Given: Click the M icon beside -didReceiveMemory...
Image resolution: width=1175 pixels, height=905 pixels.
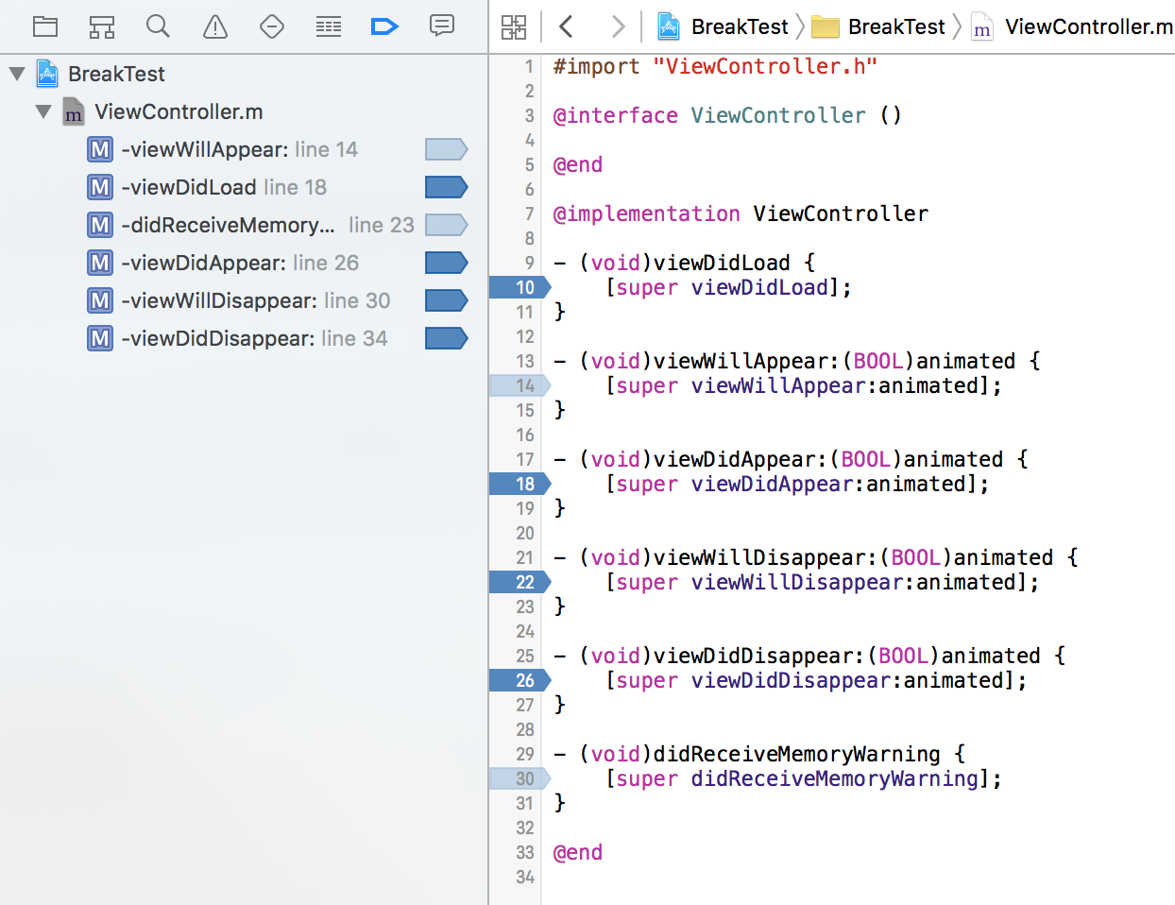Looking at the screenshot, I should click(100, 225).
